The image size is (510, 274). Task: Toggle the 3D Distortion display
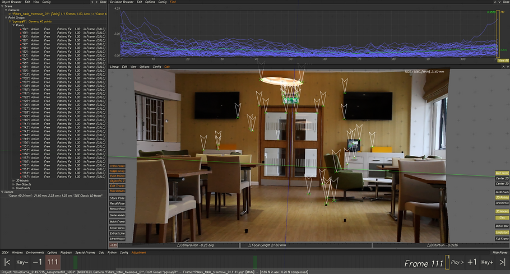click(502, 203)
